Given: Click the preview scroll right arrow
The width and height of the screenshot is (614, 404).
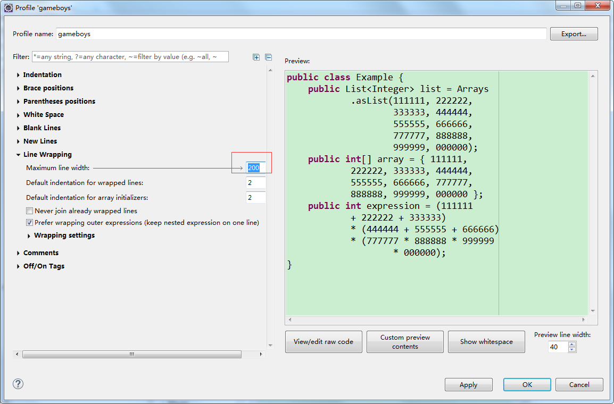Looking at the screenshot, I should coord(584,319).
